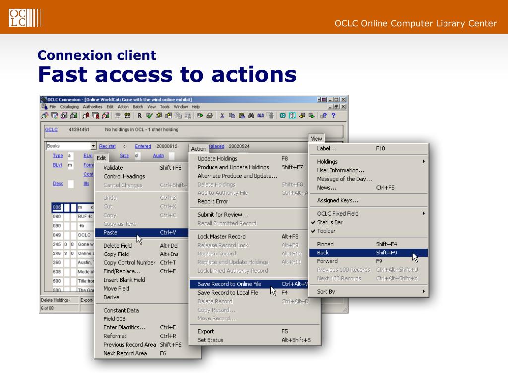The height and width of the screenshot is (381, 508).
Task: Click the Copy icon in the toolbar
Action: [x=232, y=115]
